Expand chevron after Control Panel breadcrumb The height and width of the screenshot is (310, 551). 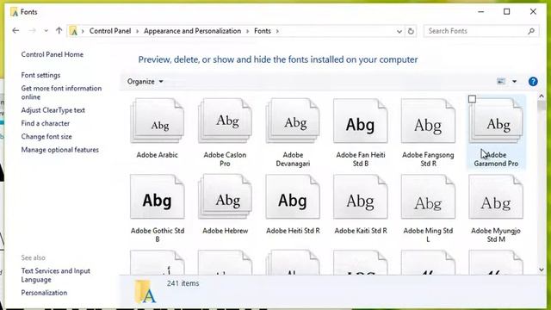click(x=137, y=31)
